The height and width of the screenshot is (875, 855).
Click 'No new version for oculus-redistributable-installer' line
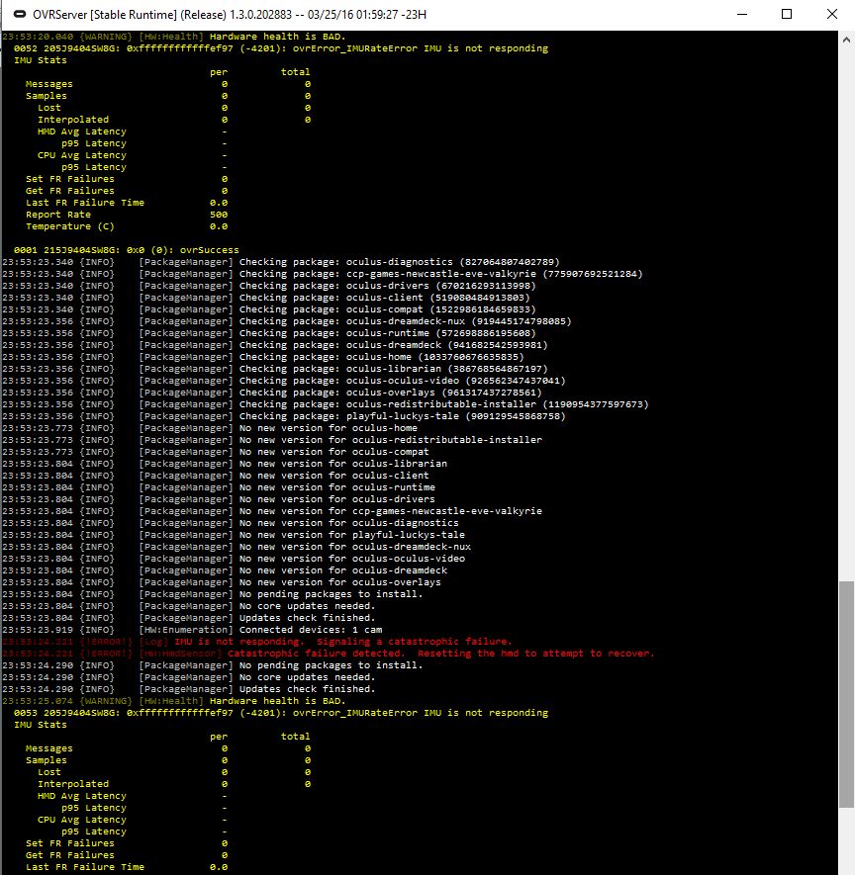pos(272,440)
